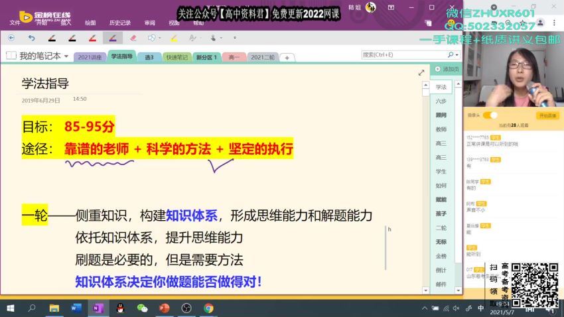The image size is (564, 317).
Task: Show hidden system tray icons chevron
Action: (425, 308)
